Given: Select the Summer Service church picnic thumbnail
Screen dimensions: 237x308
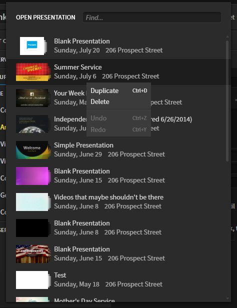Looking at the screenshot, I should [x=32, y=72].
